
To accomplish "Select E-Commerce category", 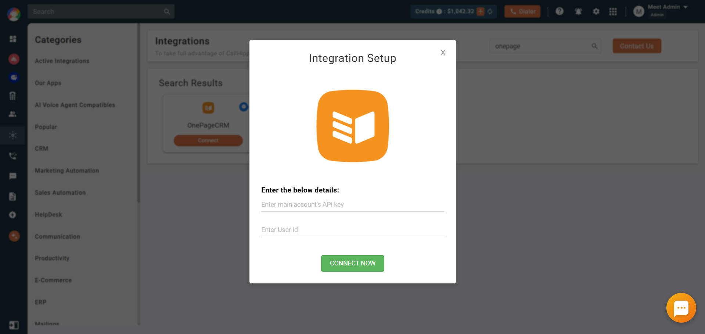I will point(53,280).
